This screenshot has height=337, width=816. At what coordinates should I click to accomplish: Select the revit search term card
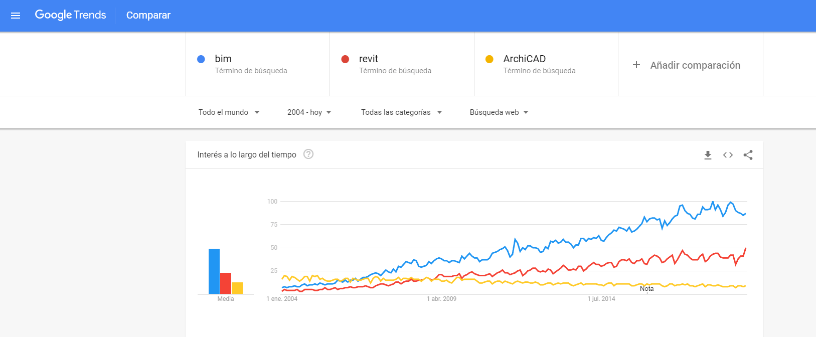[402, 64]
